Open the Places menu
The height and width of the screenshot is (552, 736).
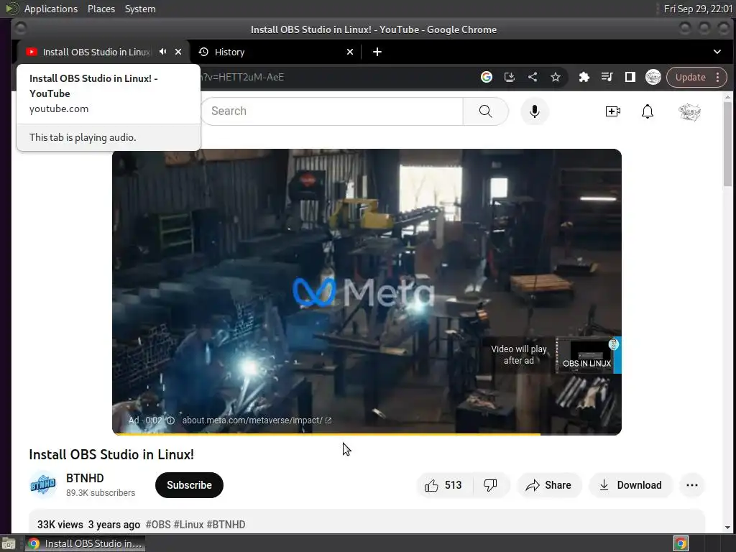pos(101,9)
